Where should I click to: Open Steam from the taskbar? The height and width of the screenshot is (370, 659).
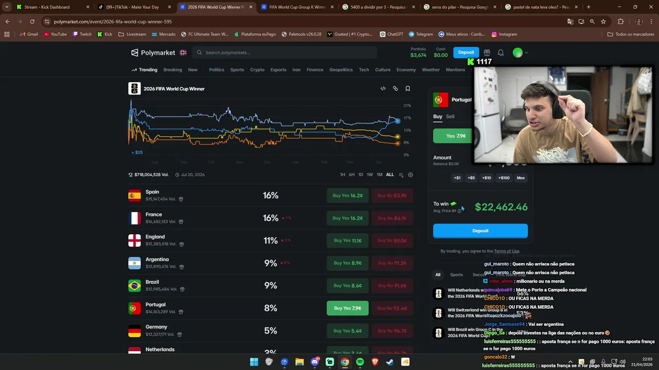pyautogui.click(x=390, y=362)
